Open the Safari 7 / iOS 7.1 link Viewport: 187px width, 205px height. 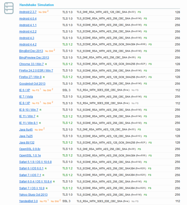[30, 175]
